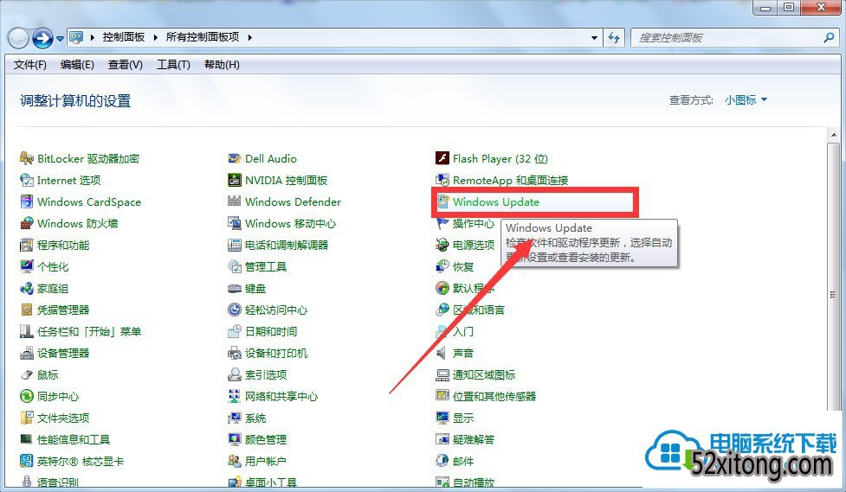Open the 索引选项 link
Viewport: 846px width, 492px height.
[x=266, y=374]
